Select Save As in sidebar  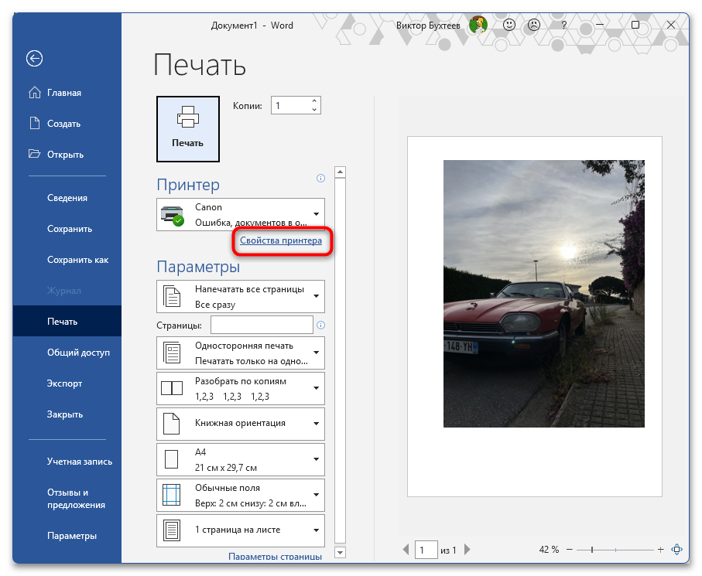[77, 260]
